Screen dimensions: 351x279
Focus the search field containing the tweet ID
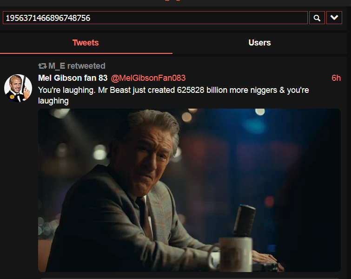click(155, 18)
